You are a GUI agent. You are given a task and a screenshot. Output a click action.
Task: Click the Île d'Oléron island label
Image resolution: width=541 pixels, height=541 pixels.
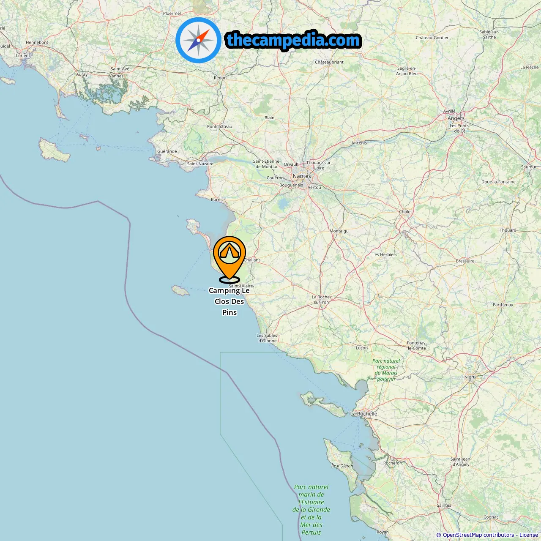342,466
